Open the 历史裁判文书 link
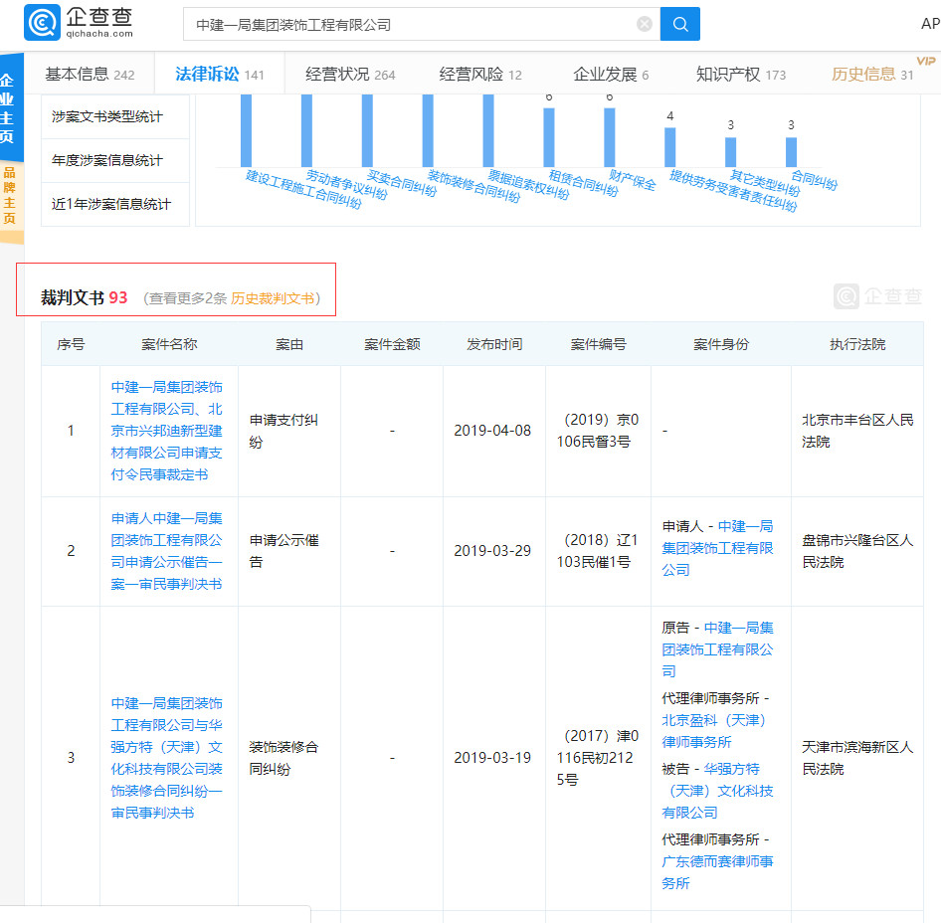941x923 pixels. [273, 298]
